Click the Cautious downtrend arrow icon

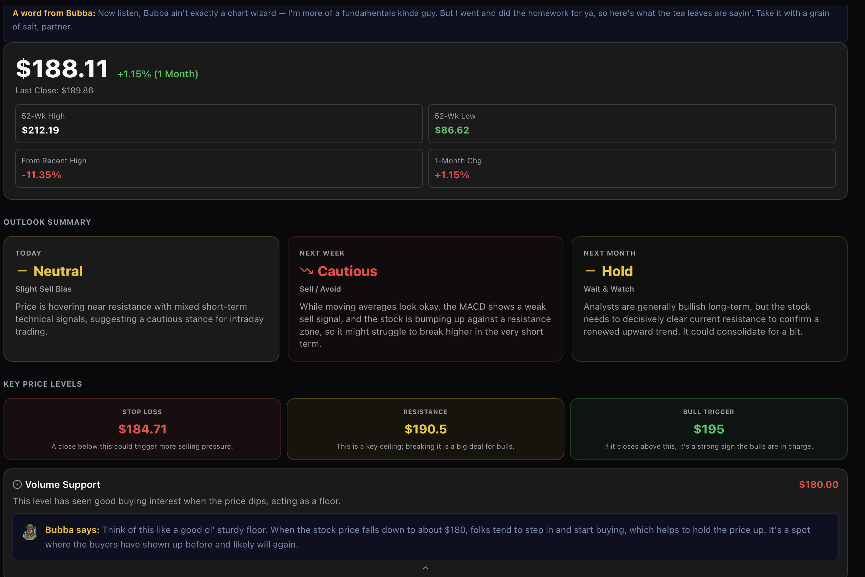306,271
